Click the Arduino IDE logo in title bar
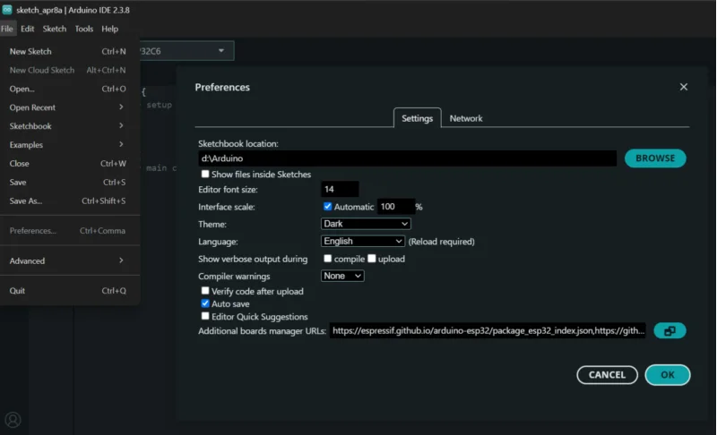Image resolution: width=717 pixels, height=435 pixels. click(7, 10)
